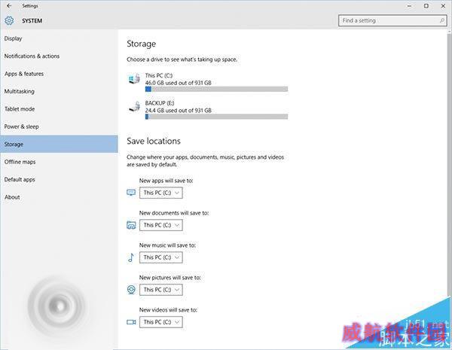The image size is (452, 350).
Task: Click the BACKUP (E:) usage bar
Action: click(x=216, y=117)
